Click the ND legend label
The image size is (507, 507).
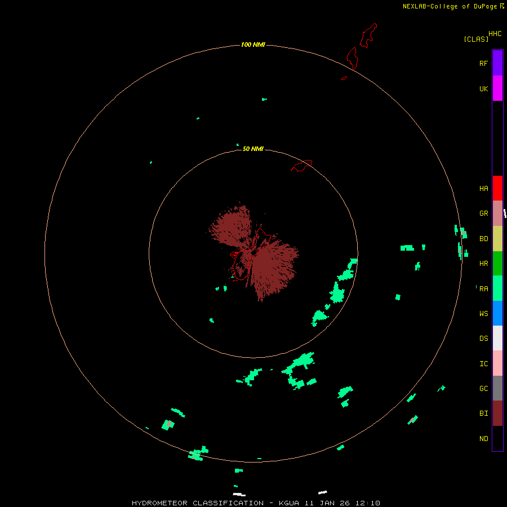pyautogui.click(x=483, y=439)
